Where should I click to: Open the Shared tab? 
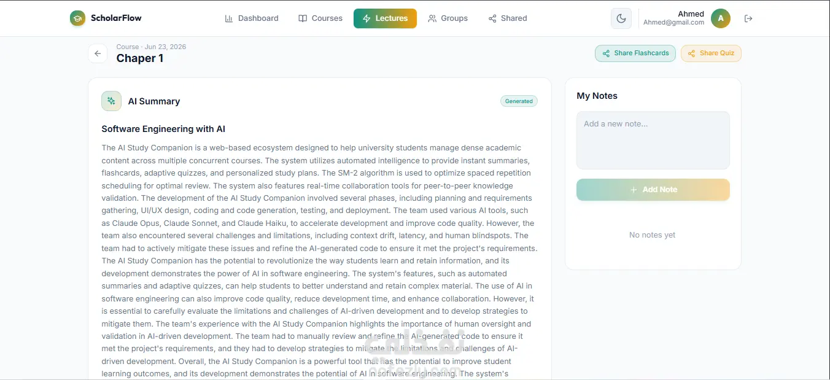point(508,18)
